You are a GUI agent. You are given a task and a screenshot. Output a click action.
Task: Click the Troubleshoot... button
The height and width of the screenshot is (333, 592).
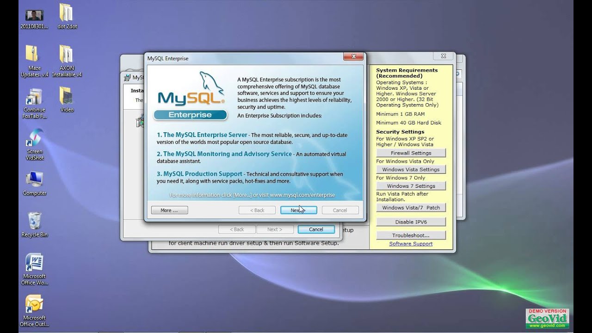pos(411,235)
